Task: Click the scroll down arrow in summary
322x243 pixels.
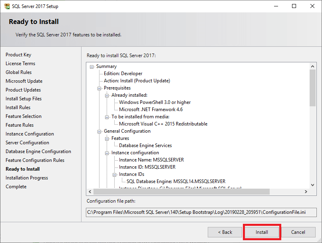Action: [312, 185]
